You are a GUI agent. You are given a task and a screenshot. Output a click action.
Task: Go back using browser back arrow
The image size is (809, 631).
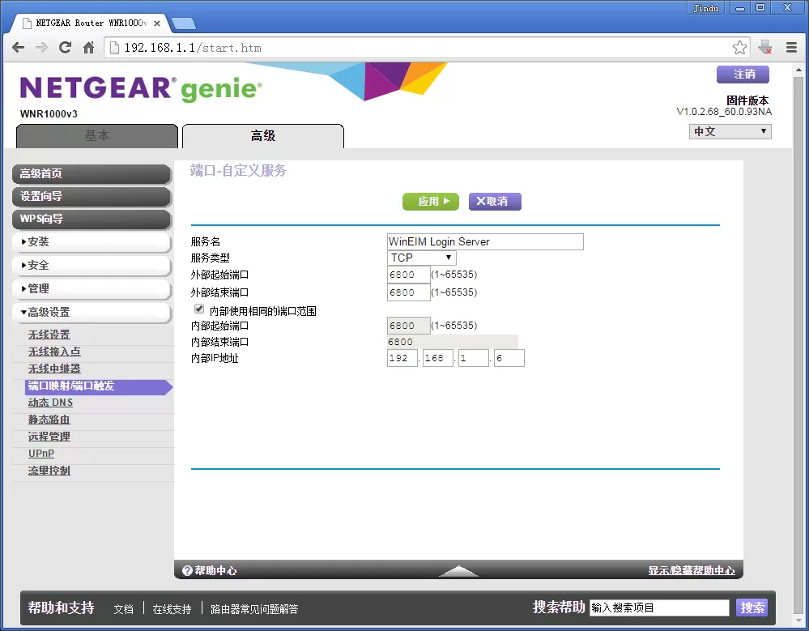[x=18, y=48]
